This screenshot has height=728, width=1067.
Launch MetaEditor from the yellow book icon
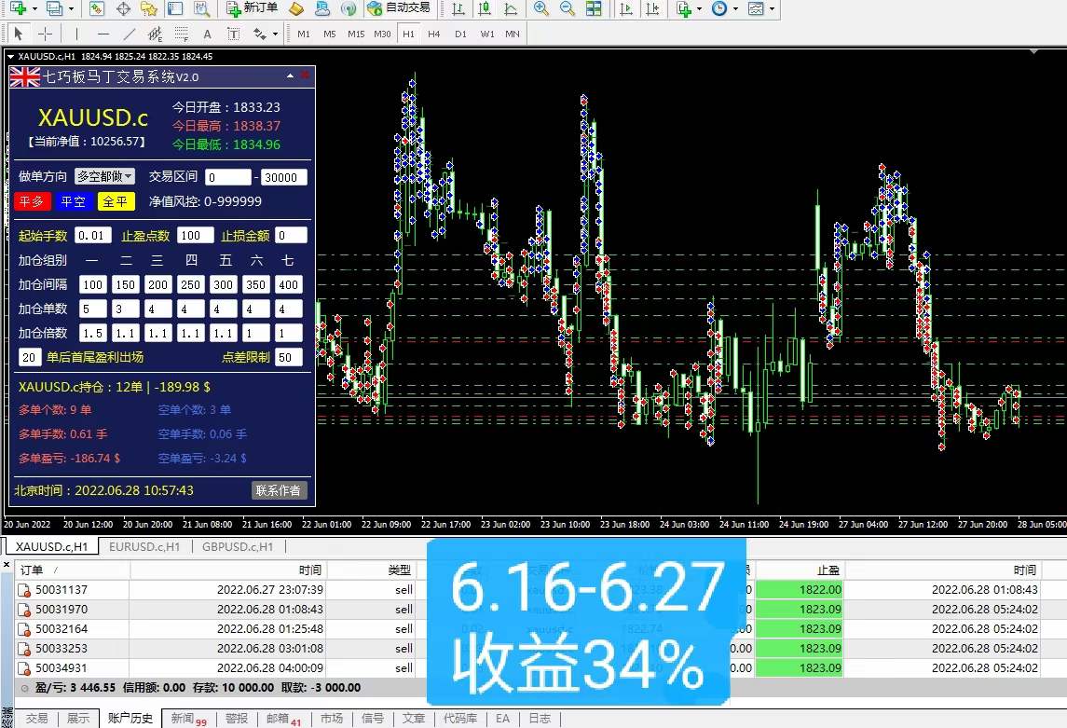point(296,8)
